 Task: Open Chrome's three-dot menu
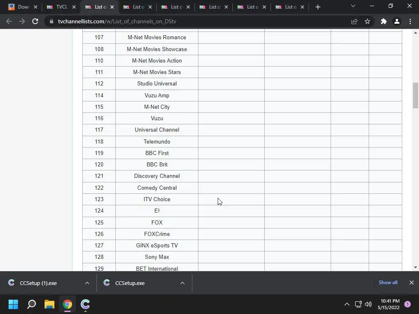410,21
